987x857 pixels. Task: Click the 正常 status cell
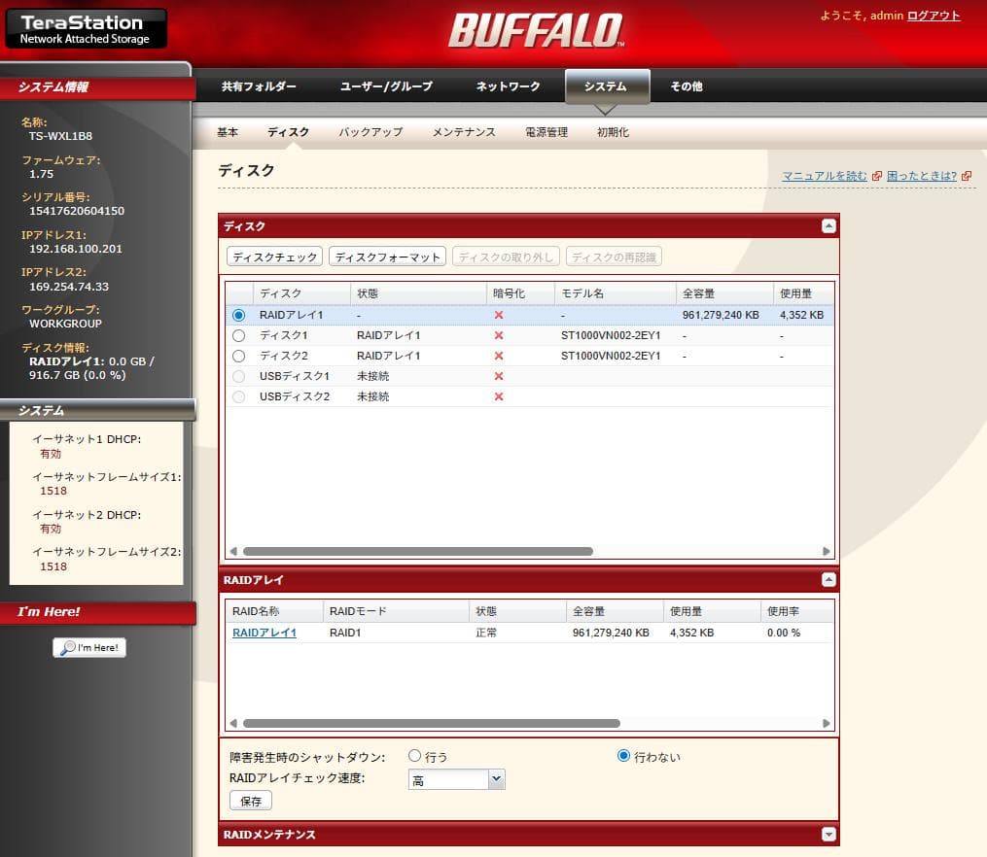(486, 633)
